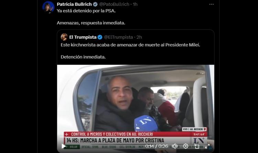Click El Trumpista's blue verified badge
Screen dimensions: 258x153
[100, 37]
